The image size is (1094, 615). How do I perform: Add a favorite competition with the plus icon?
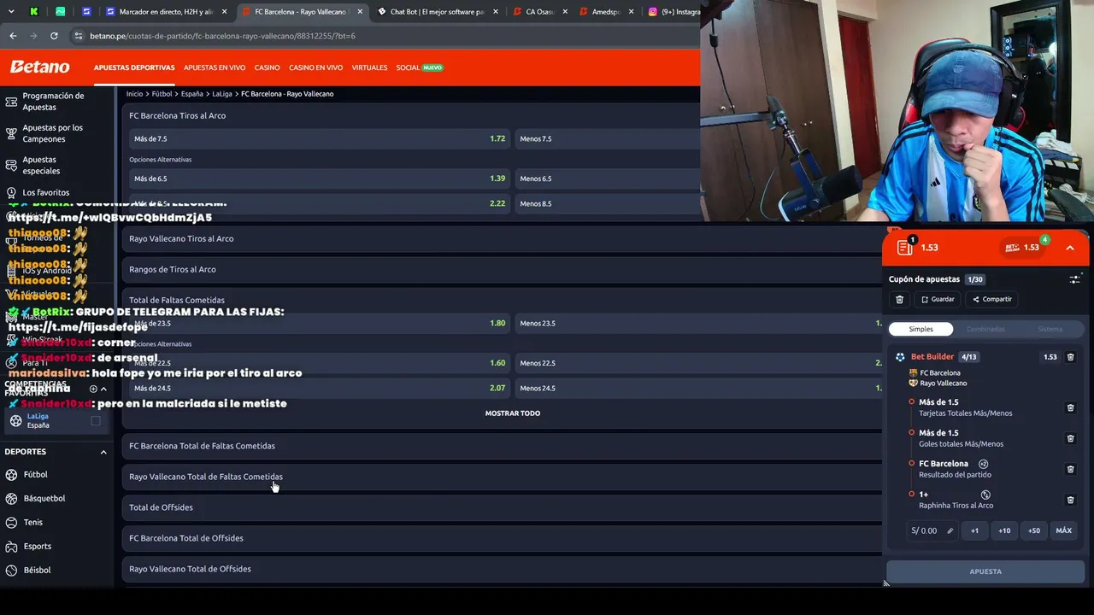point(93,389)
